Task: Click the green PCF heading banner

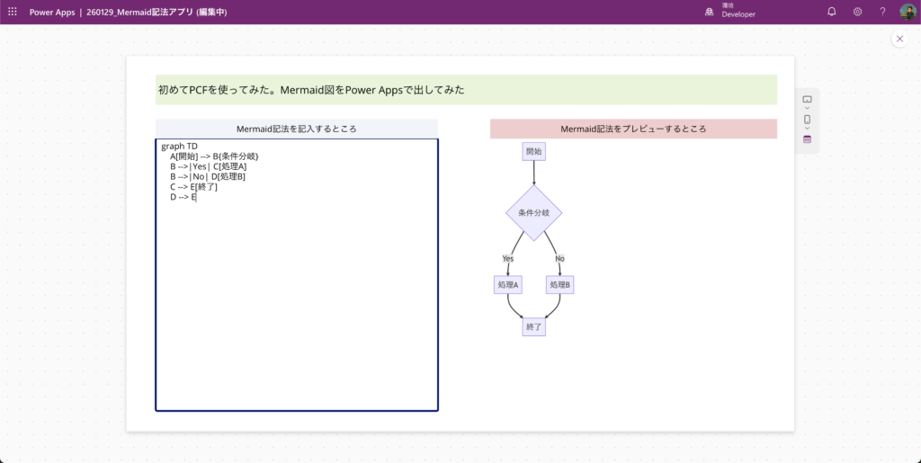Action: 465,90
